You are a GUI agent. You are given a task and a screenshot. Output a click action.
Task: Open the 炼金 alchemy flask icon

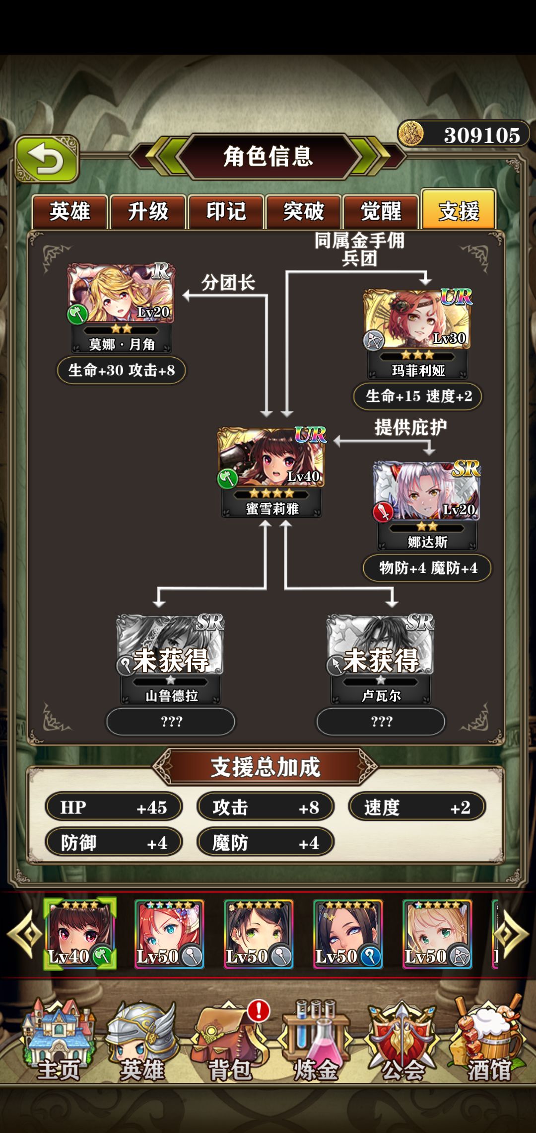(316, 1041)
